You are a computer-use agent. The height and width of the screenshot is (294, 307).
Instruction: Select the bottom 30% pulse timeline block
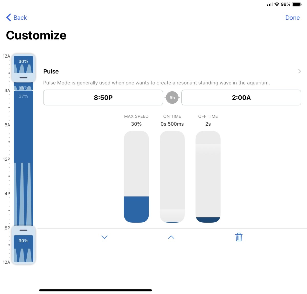(x=23, y=248)
